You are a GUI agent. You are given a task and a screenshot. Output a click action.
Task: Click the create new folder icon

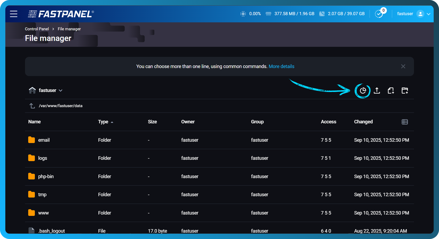coord(405,91)
